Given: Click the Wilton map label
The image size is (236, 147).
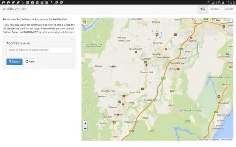Looking at the screenshot, I should tap(146, 118).
